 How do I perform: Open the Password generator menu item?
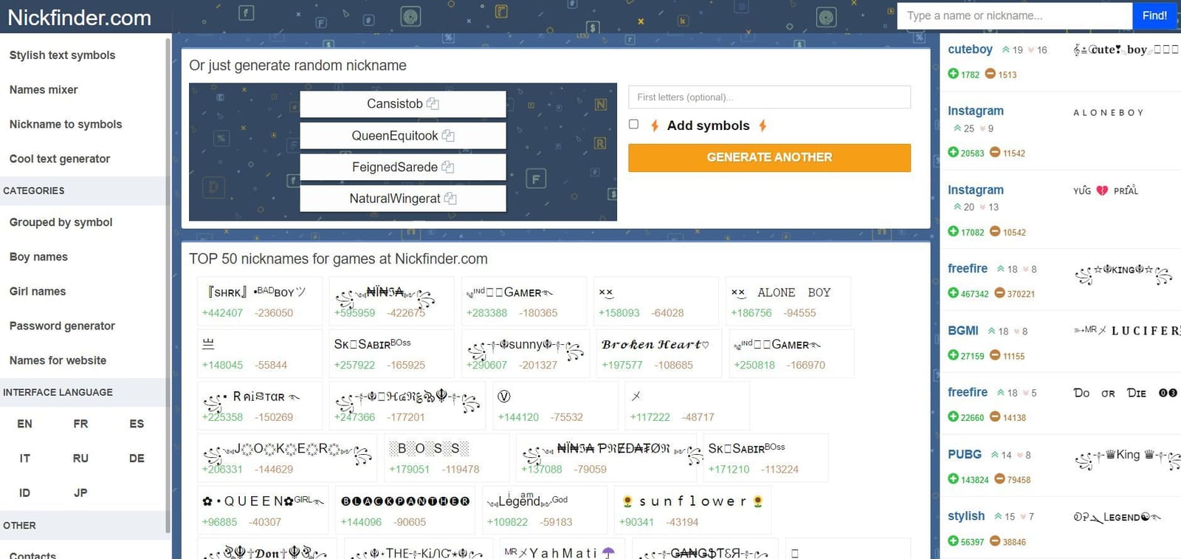tap(62, 326)
